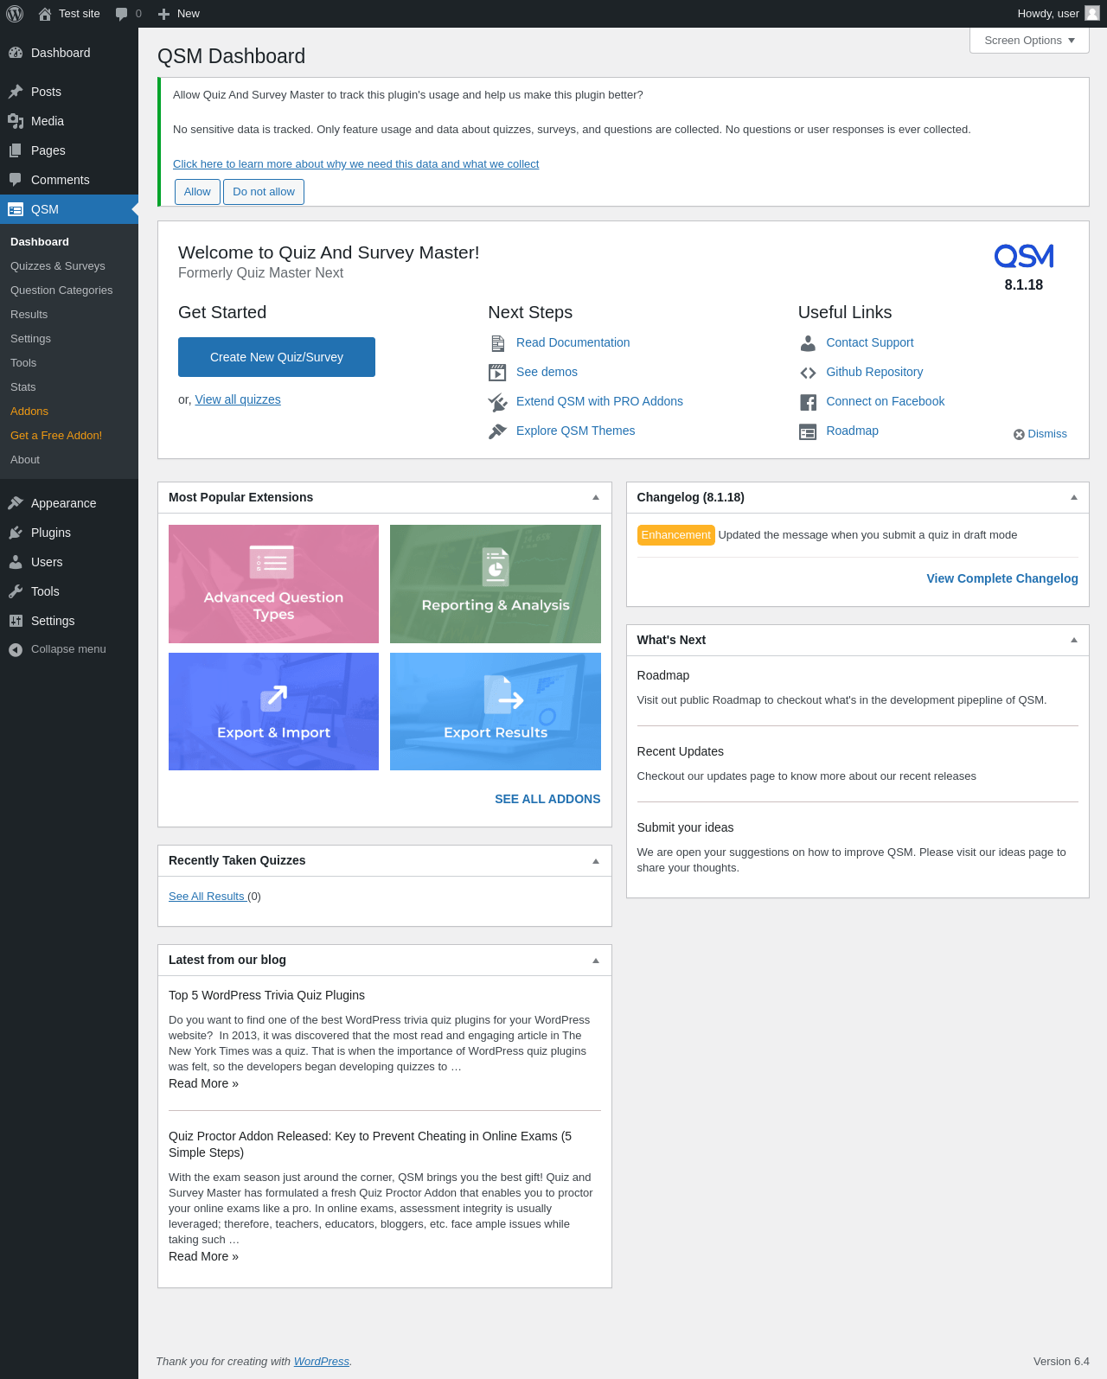Open Top 5 WordPress Trivia Quiz Plugins title
Viewport: 1107px width, 1379px height.
(266, 995)
